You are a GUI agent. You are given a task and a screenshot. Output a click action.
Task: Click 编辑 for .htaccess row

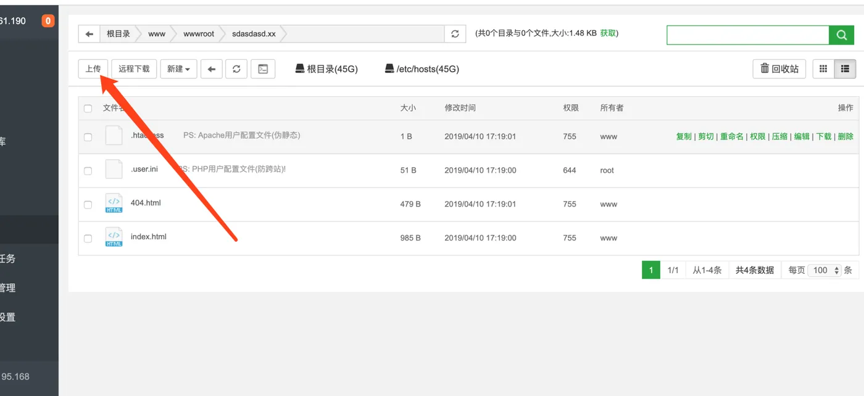click(802, 136)
